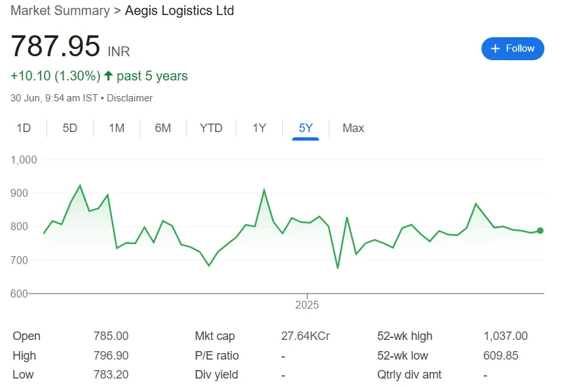Click the Aegis Logistics Ltd title
The image size is (564, 389).
click(179, 10)
